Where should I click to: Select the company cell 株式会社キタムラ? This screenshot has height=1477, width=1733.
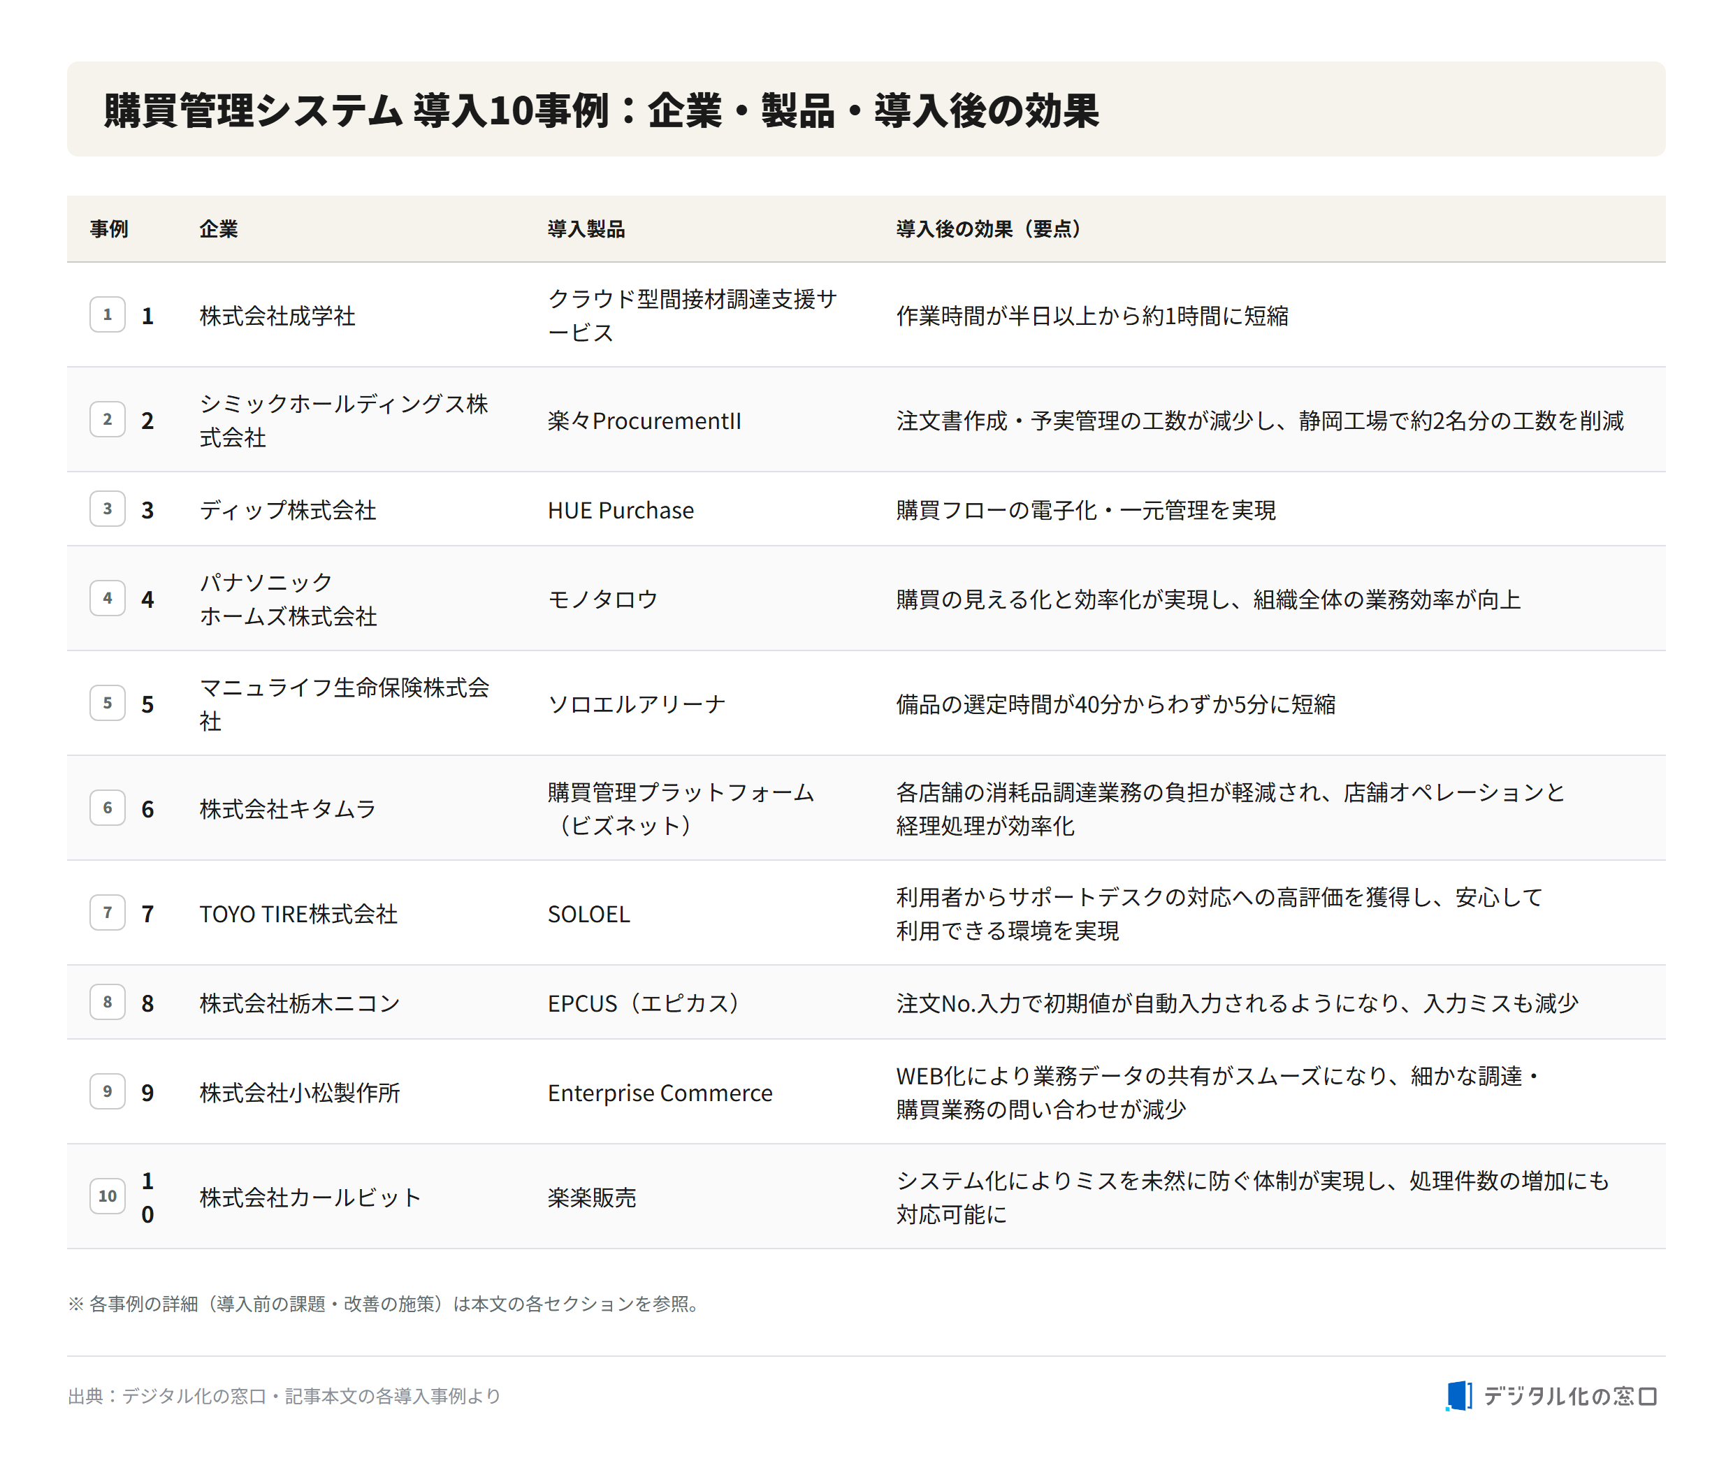pos(288,809)
